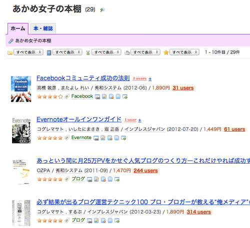Open the star rating filter dropdown
The image size is (250, 228).
pos(184,52)
